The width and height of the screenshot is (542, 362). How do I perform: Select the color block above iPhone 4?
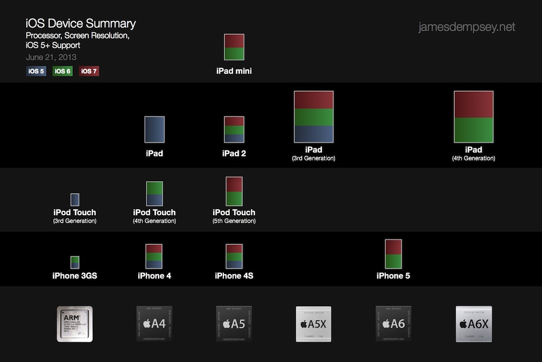[154, 257]
